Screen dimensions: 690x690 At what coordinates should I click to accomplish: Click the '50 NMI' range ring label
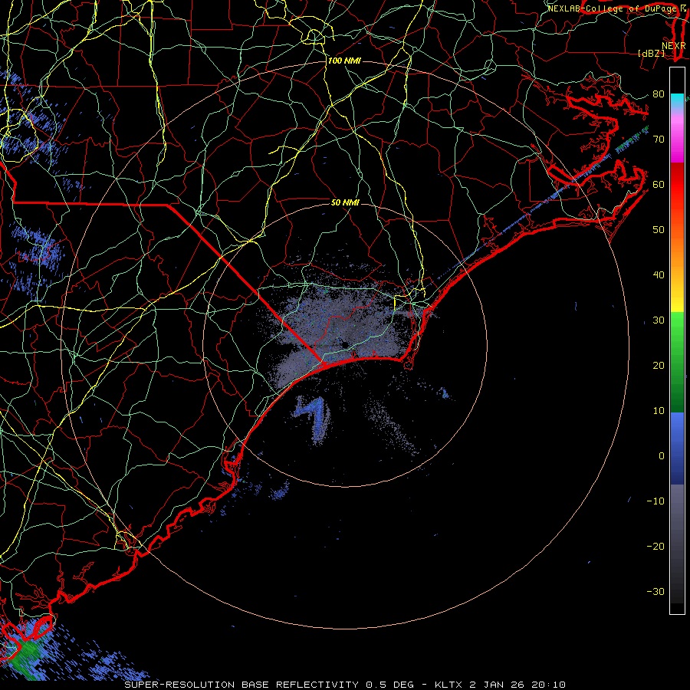[x=345, y=203]
